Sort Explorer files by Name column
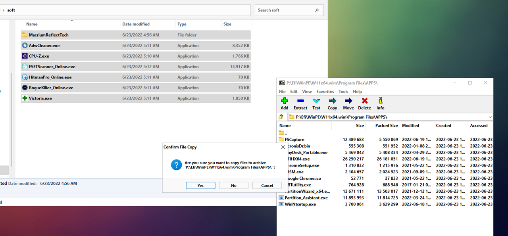Screen dimensions: 508x236 pyautogui.click(x=32, y=24)
